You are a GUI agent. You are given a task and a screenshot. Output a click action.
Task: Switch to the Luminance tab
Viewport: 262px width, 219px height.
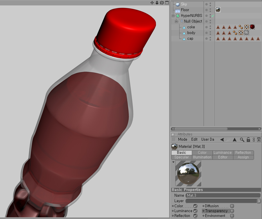[x=223, y=153]
